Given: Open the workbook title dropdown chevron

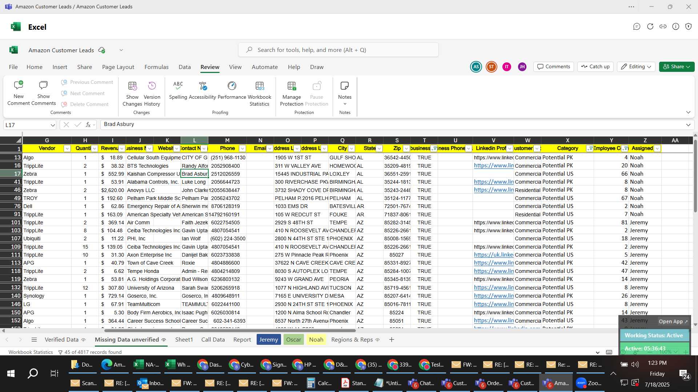Looking at the screenshot, I should pos(121,50).
